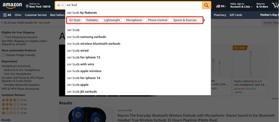The image size is (279, 122).
Task: Check the Climate Pledge Friendly box
Action: (3, 55)
